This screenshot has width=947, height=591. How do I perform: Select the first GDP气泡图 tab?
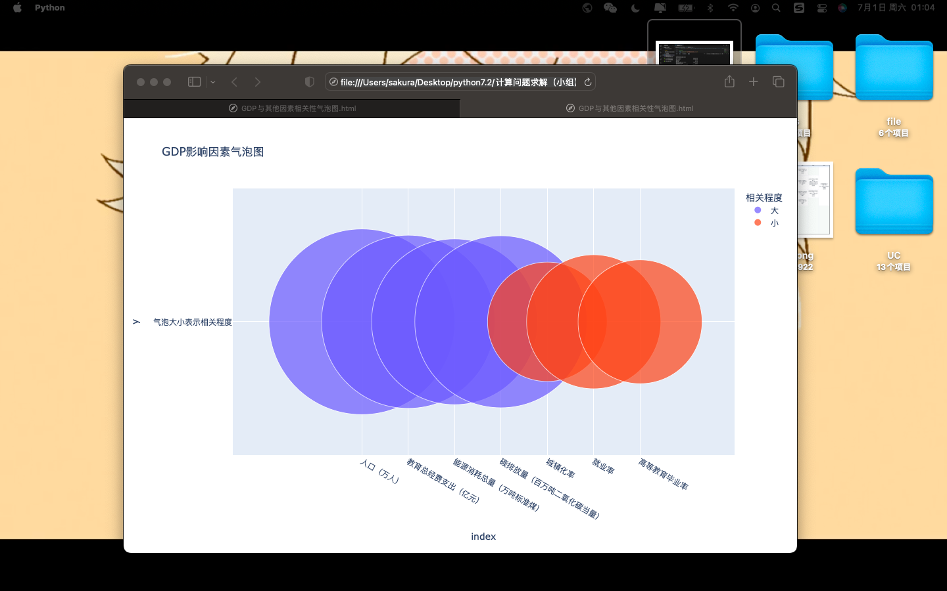pos(292,108)
